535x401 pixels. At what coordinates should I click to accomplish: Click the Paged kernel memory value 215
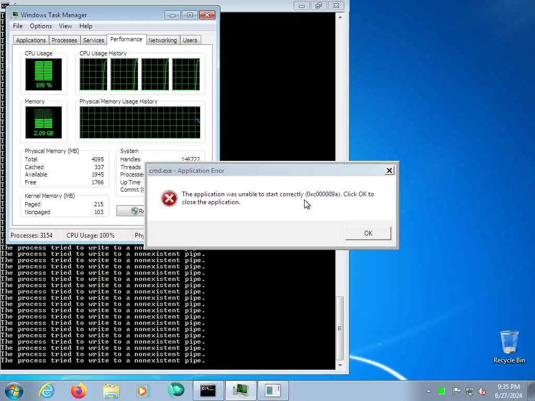pos(99,204)
